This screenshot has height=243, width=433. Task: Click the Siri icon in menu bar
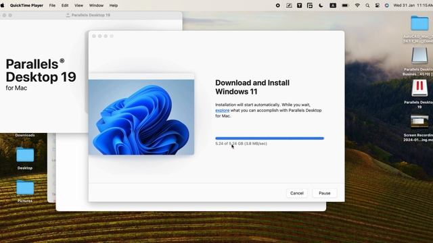point(387,5)
